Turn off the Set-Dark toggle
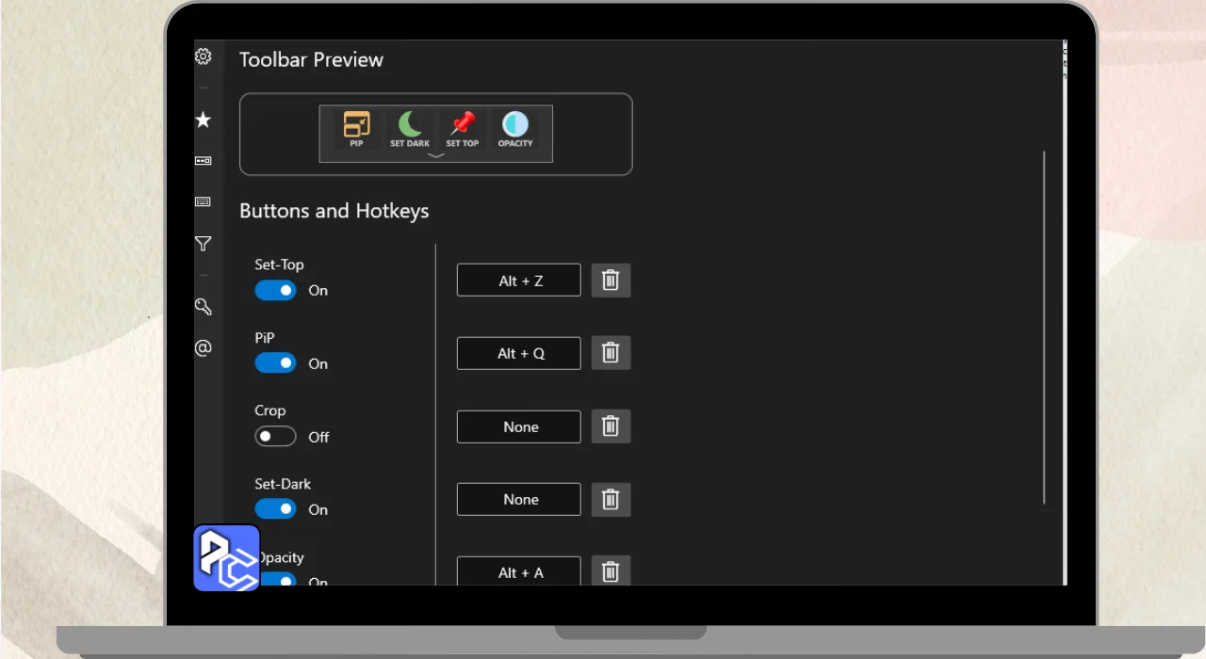Screen dimensions: 1206x659 click(x=275, y=509)
